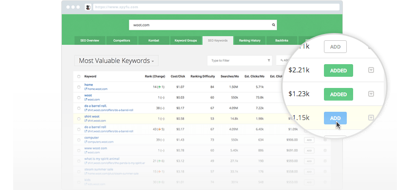This screenshot has height=190, width=411.
Task: Check the box for computer keyword
Action: point(79,140)
